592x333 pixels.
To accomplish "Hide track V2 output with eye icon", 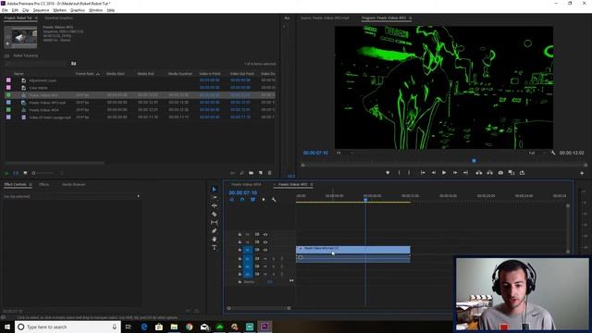I will pos(265,242).
